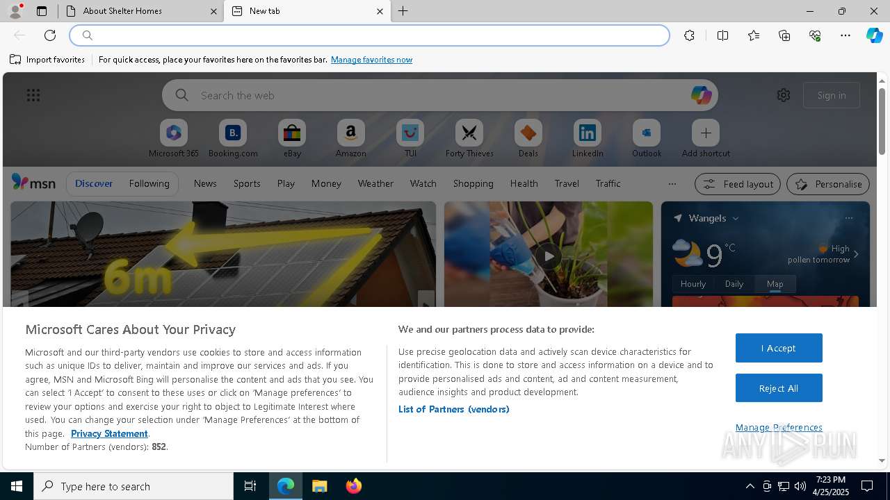Image resolution: width=890 pixels, height=500 pixels.
Task: Select the Discover feed tab
Action: 94,183
